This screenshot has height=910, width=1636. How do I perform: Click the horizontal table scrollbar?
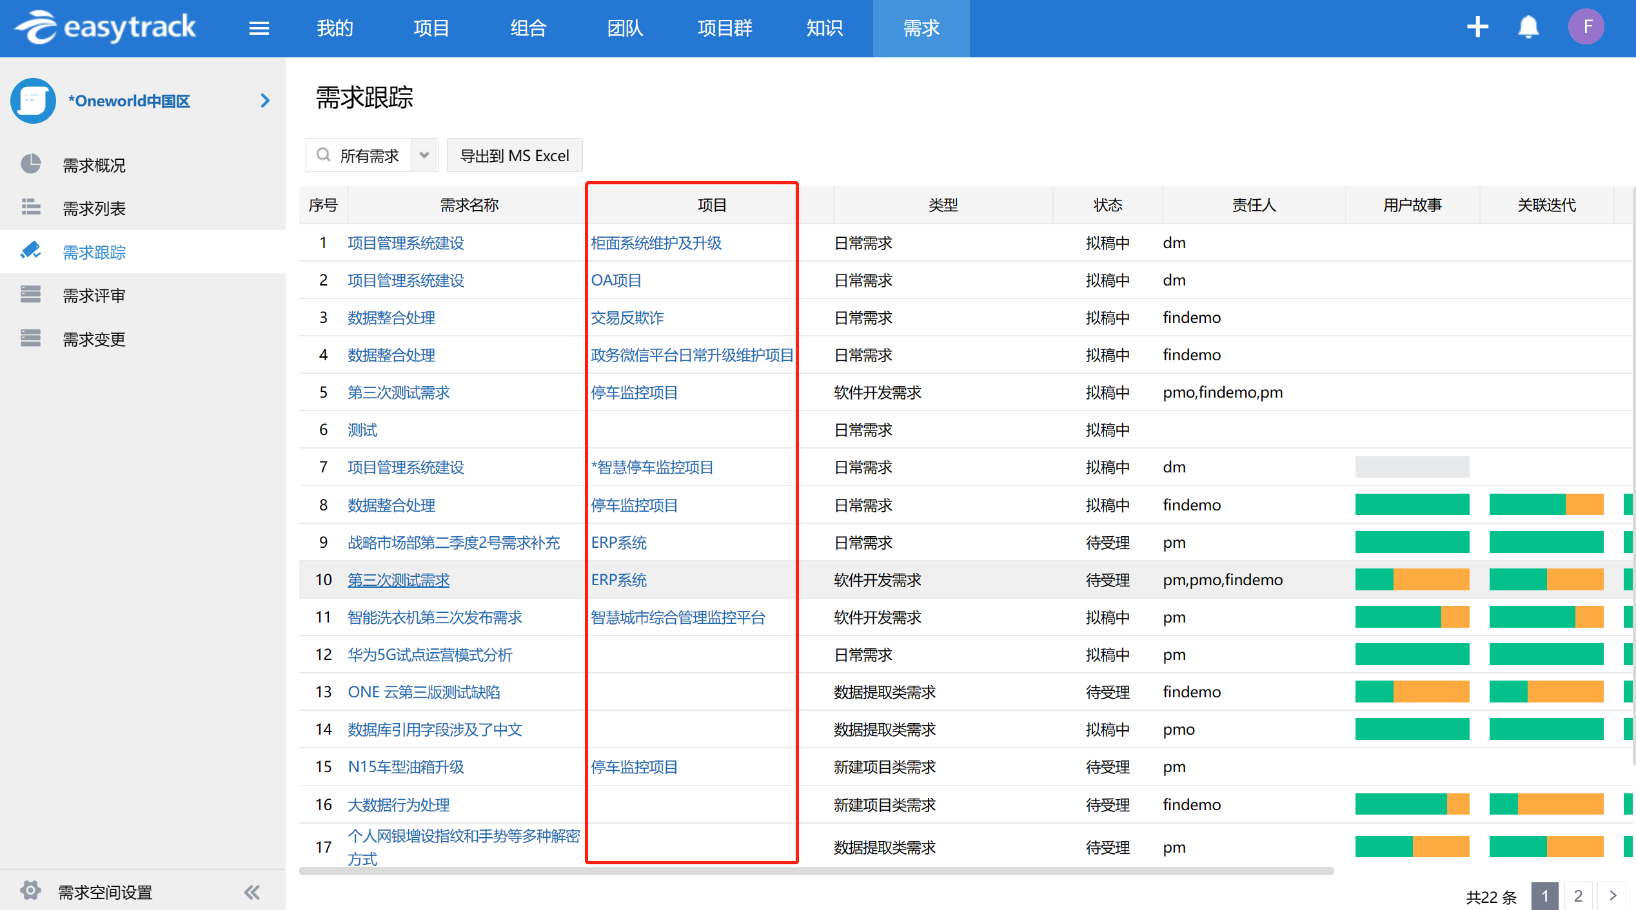tap(816, 871)
